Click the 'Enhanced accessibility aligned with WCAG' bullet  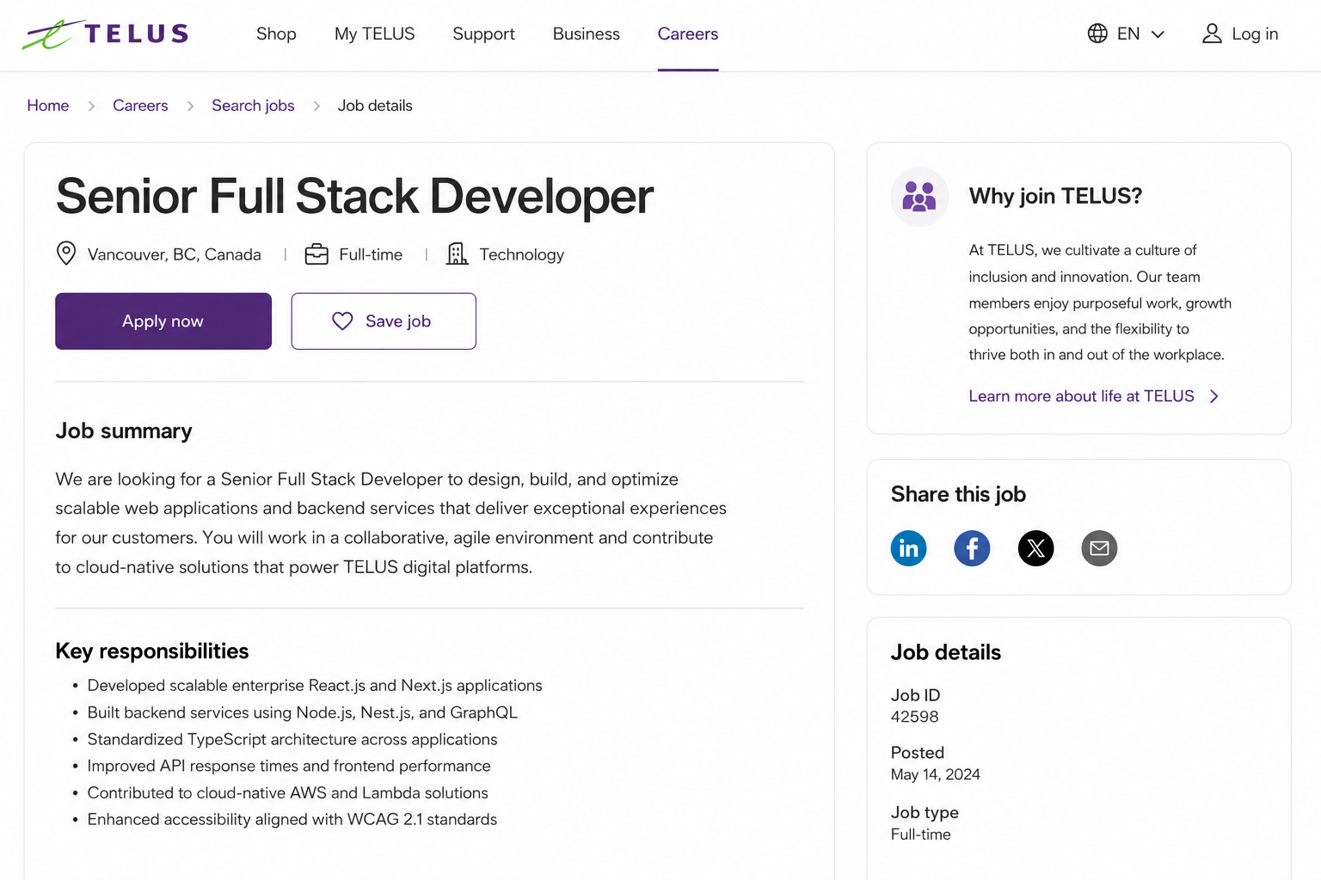tap(292, 819)
